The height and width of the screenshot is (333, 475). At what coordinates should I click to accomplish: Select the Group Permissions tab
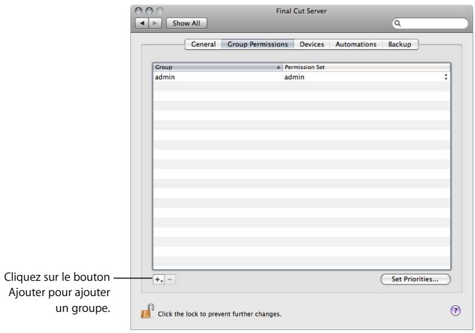[258, 44]
